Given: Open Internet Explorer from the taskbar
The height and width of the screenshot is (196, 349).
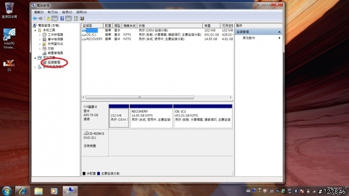Looking at the screenshot, I should click(x=22, y=191).
